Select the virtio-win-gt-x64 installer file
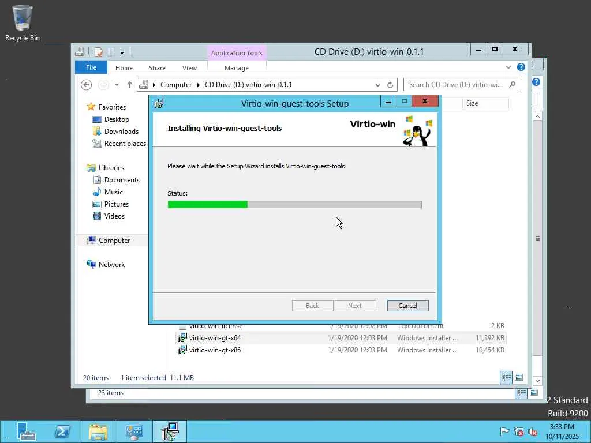The height and width of the screenshot is (443, 591). tap(341, 338)
